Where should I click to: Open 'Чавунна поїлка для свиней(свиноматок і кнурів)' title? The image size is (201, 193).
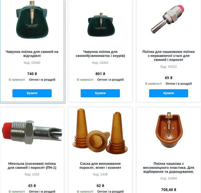click(x=100, y=53)
